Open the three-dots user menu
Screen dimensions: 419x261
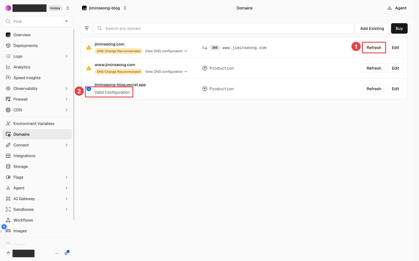click(57, 253)
